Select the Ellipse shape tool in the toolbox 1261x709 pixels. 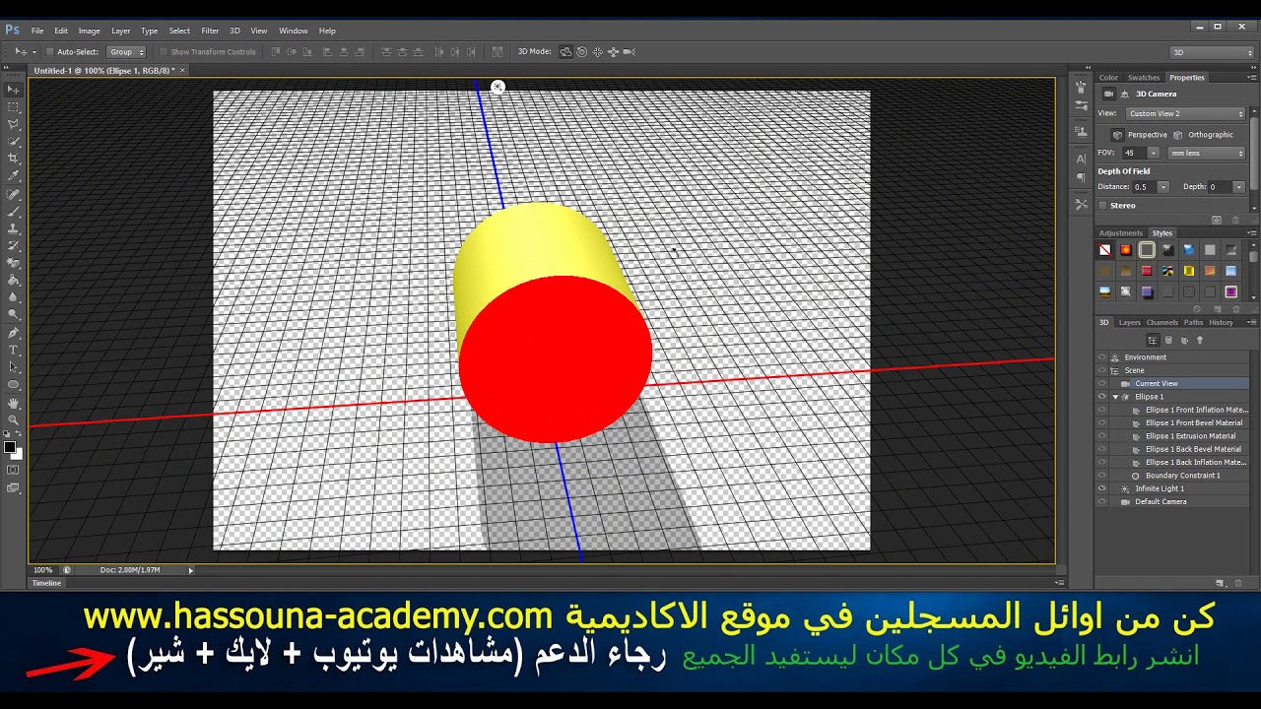[14, 386]
